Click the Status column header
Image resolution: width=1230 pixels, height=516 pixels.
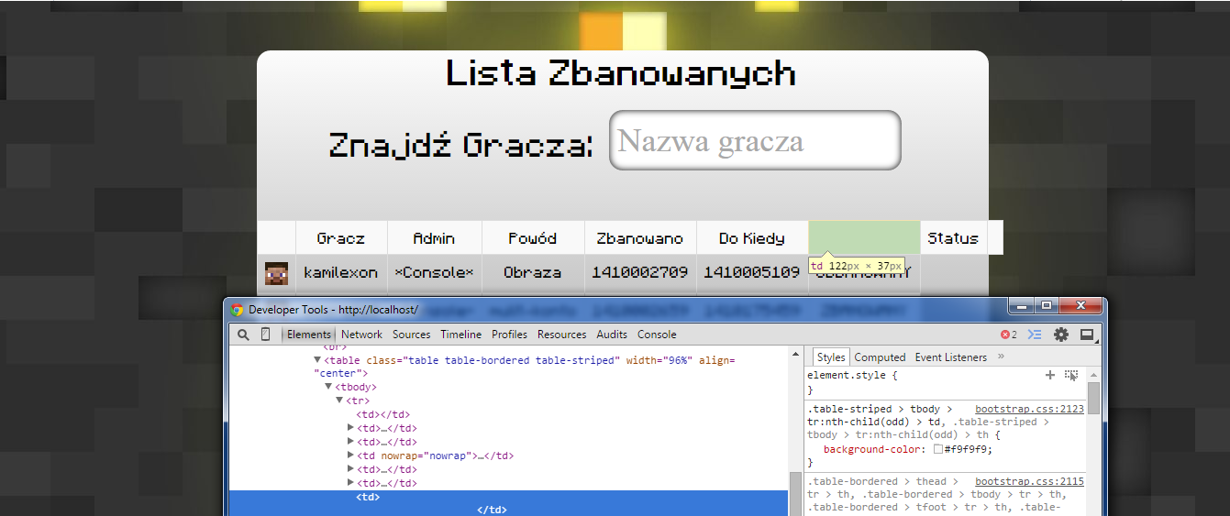click(953, 238)
